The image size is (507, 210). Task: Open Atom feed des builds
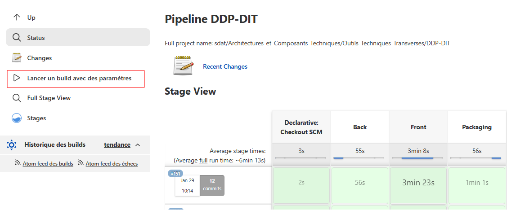pyautogui.click(x=48, y=164)
